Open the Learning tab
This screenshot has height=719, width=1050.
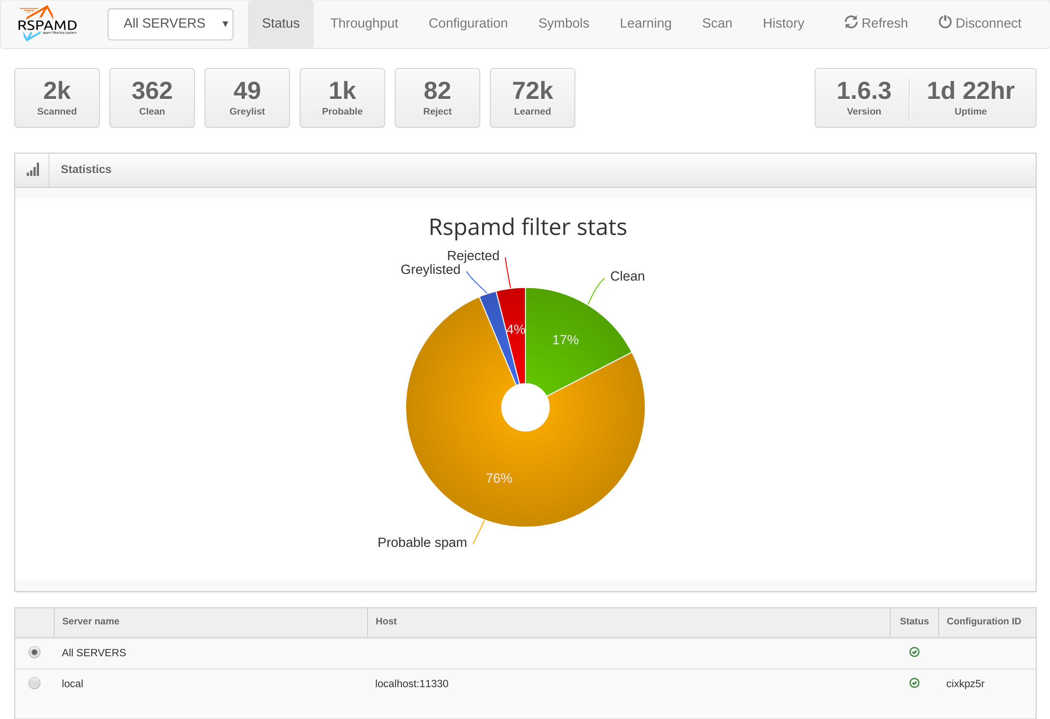645,23
